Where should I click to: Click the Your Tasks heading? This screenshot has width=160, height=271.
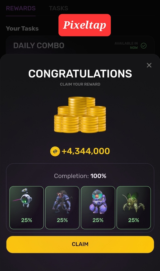[22, 28]
